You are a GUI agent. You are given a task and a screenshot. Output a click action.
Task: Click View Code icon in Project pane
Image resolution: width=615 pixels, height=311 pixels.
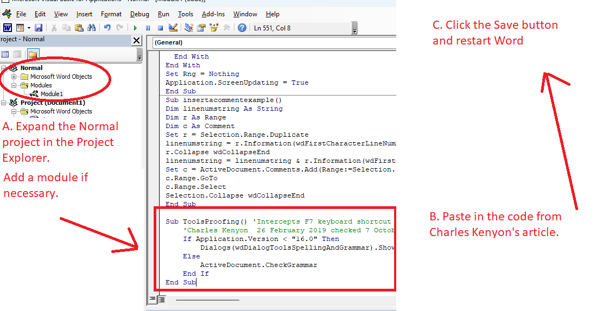[x=5, y=54]
